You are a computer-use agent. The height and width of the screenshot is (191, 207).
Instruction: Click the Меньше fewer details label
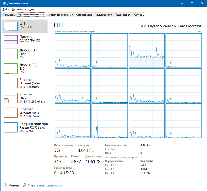pyautogui.click(x=14, y=185)
